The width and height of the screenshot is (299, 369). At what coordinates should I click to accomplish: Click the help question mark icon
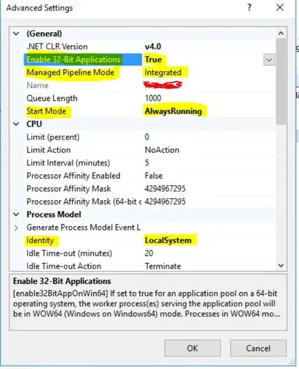(249, 8)
